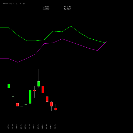The image size is (133, 133).
Task: Click the peak of the purple indicator line
Action: (x=62, y=39)
